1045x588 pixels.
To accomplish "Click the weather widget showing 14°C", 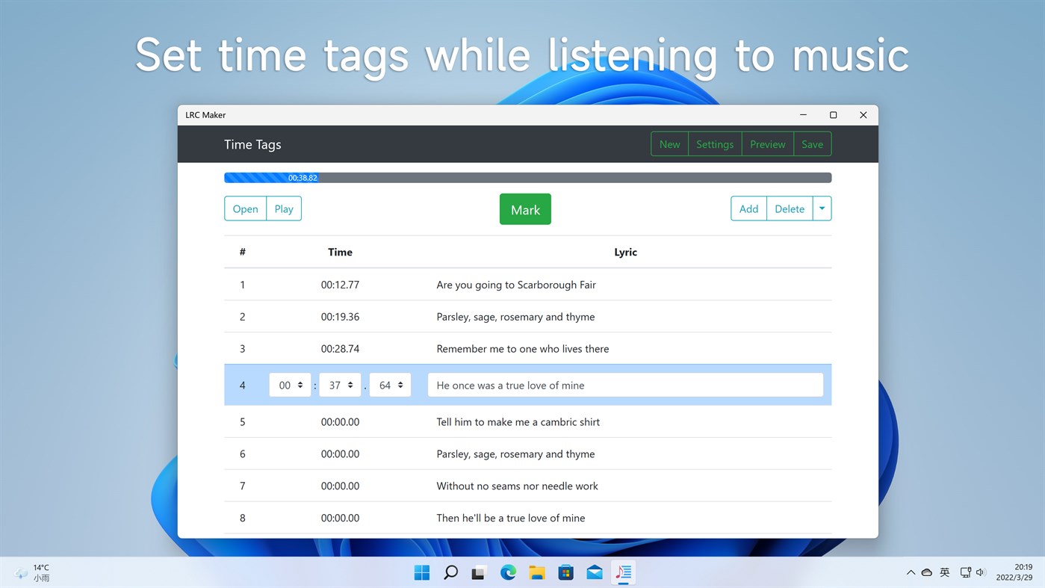I will [x=31, y=572].
